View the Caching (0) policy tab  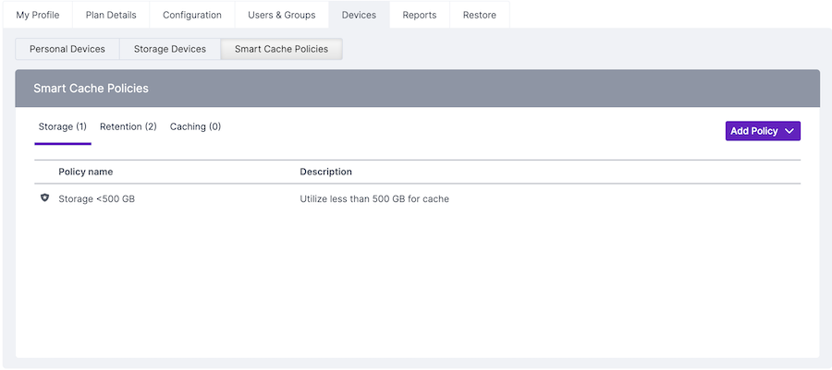point(195,126)
